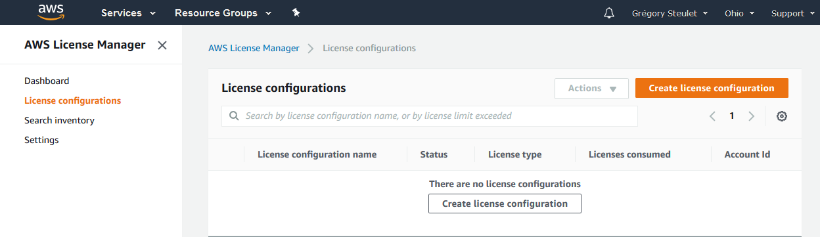Select License configurations in the sidebar
The width and height of the screenshot is (820, 237).
[72, 100]
